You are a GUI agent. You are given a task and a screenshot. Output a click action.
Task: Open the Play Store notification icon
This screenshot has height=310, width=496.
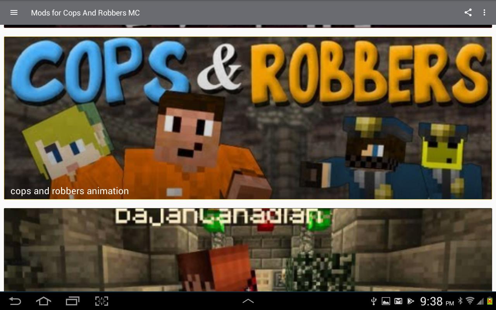(x=411, y=301)
